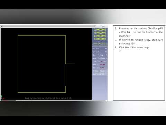Click the status text at canvas bottom
Screen dimensions: 166x125
pyautogui.click(x=48, y=98)
